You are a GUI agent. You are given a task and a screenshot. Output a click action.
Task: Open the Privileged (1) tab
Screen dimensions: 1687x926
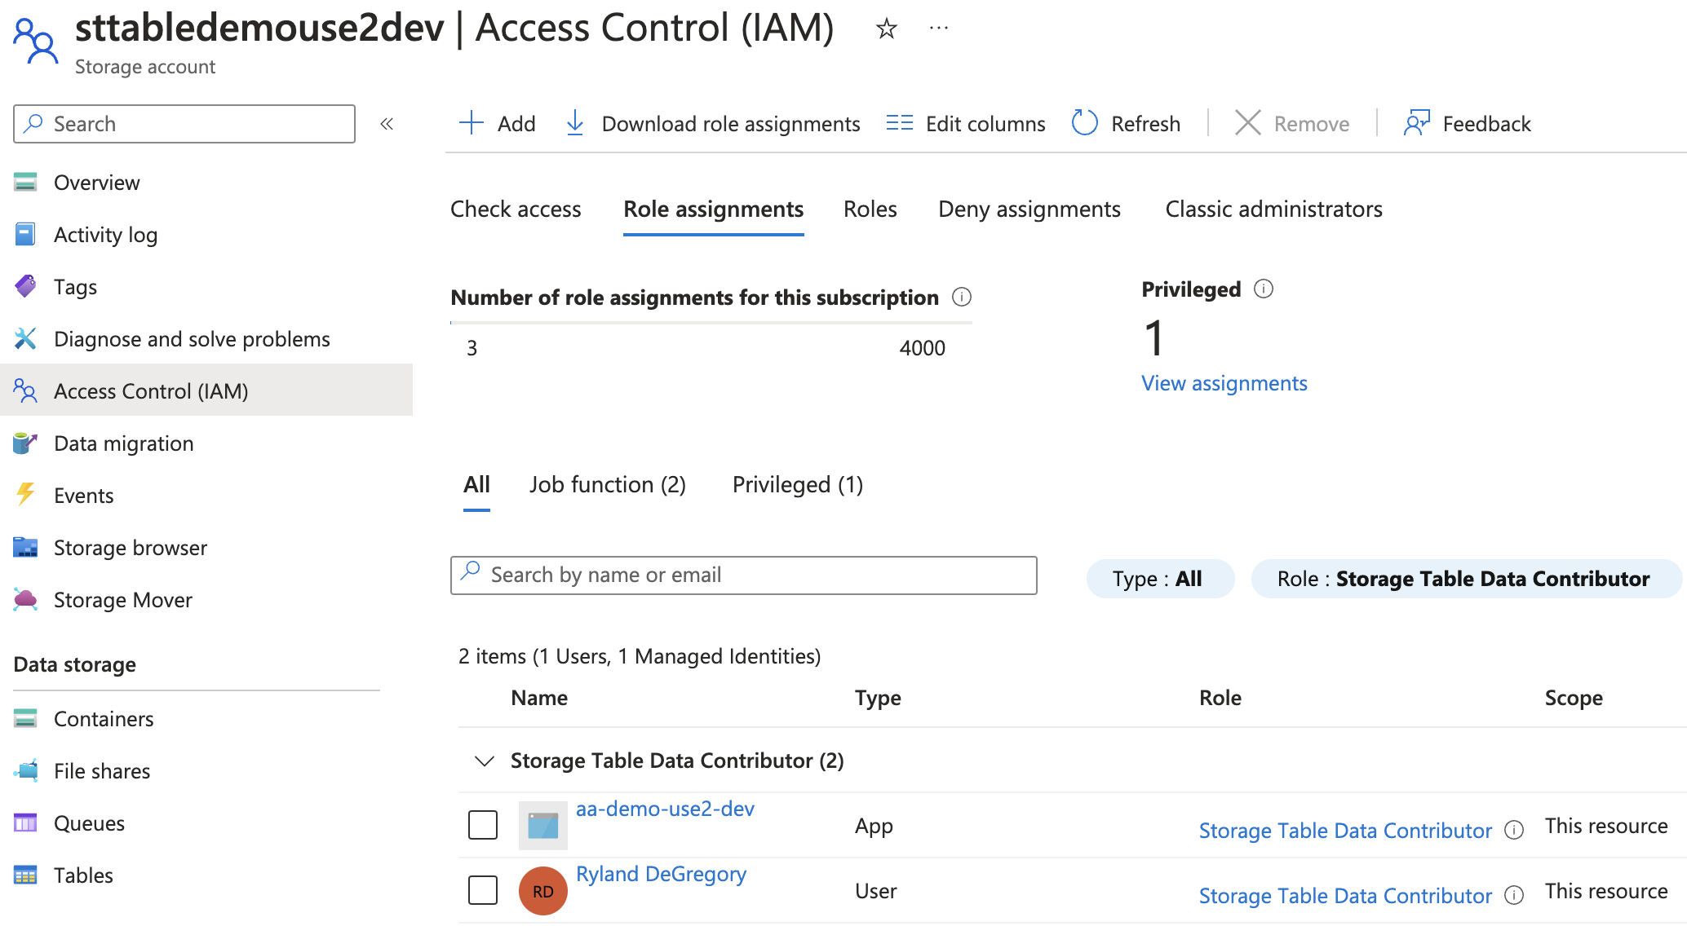(x=797, y=484)
